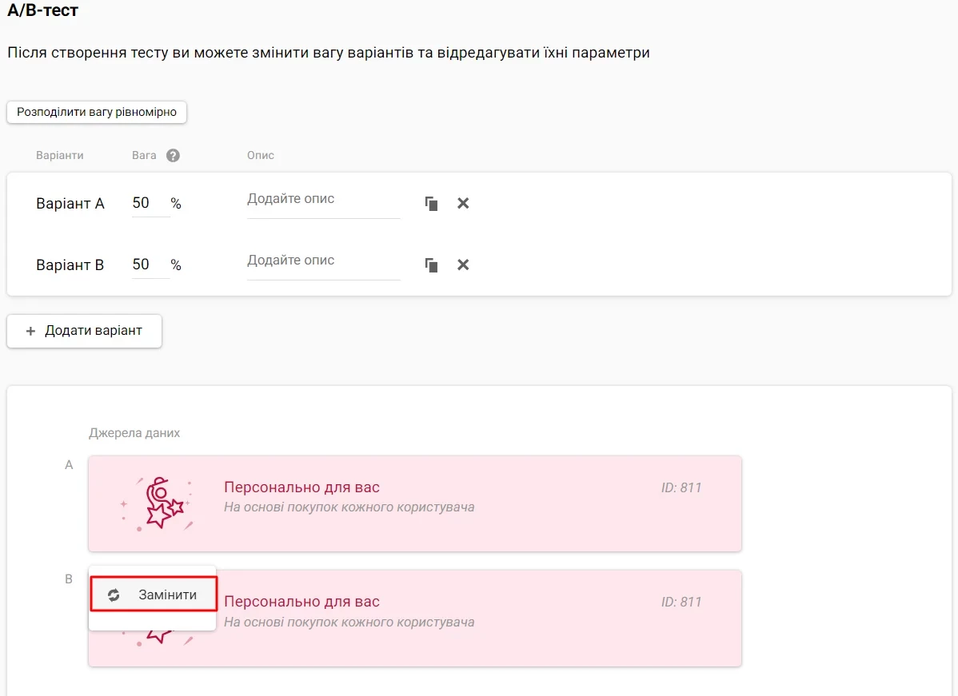958x696 pixels.
Task: Click the Джерела даних heading
Action: tap(134, 433)
